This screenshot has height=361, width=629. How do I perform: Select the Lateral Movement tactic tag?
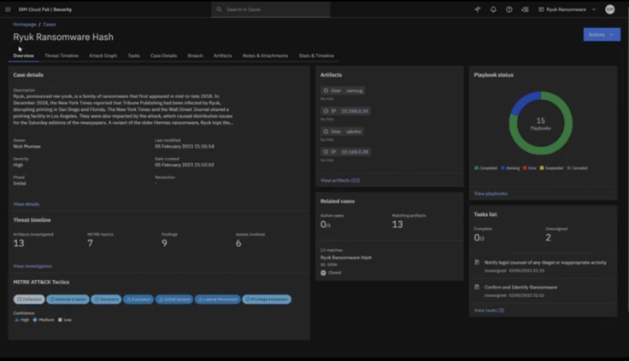[x=217, y=300]
